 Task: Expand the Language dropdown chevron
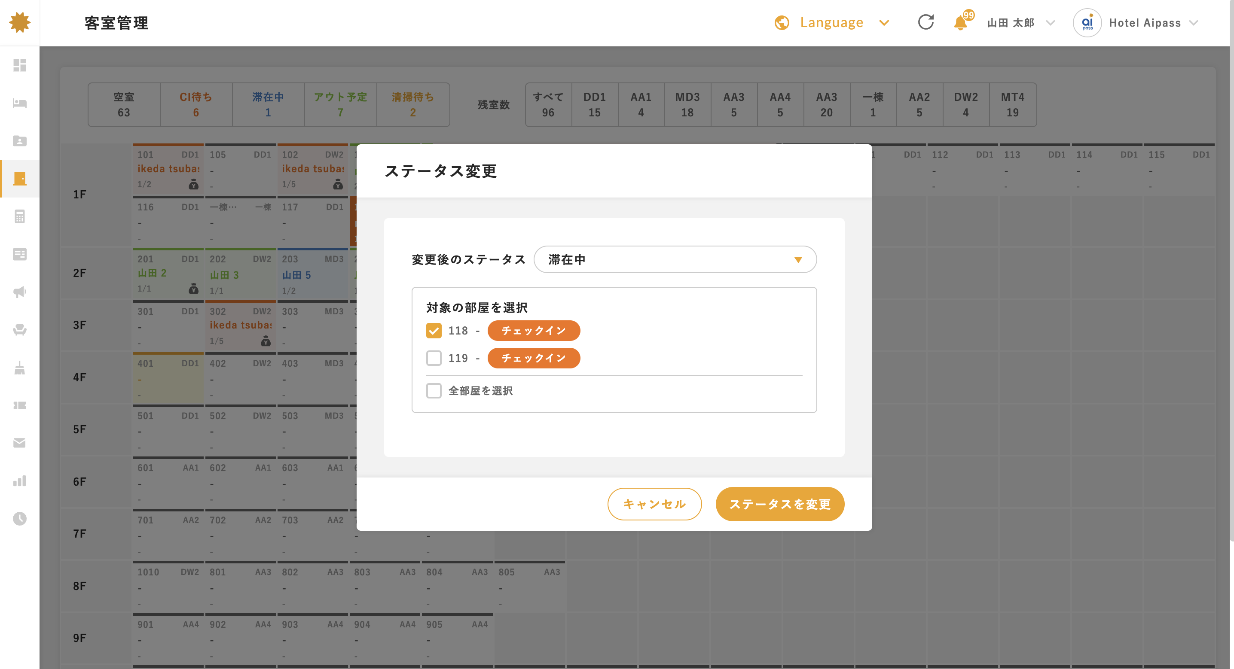point(884,22)
